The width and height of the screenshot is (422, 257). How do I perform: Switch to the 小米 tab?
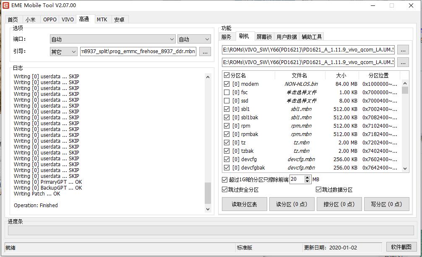[30, 20]
